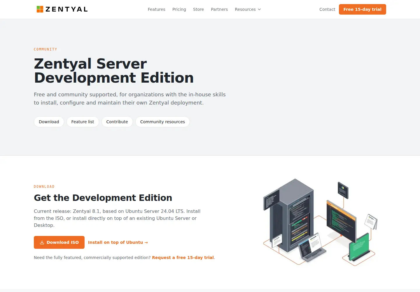This screenshot has height=292, width=420.
Task: Click the 'Free and community supported' description
Action: 130,99
